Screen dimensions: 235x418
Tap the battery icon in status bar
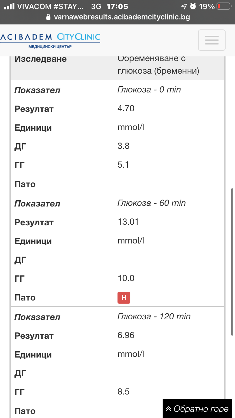coord(223,6)
